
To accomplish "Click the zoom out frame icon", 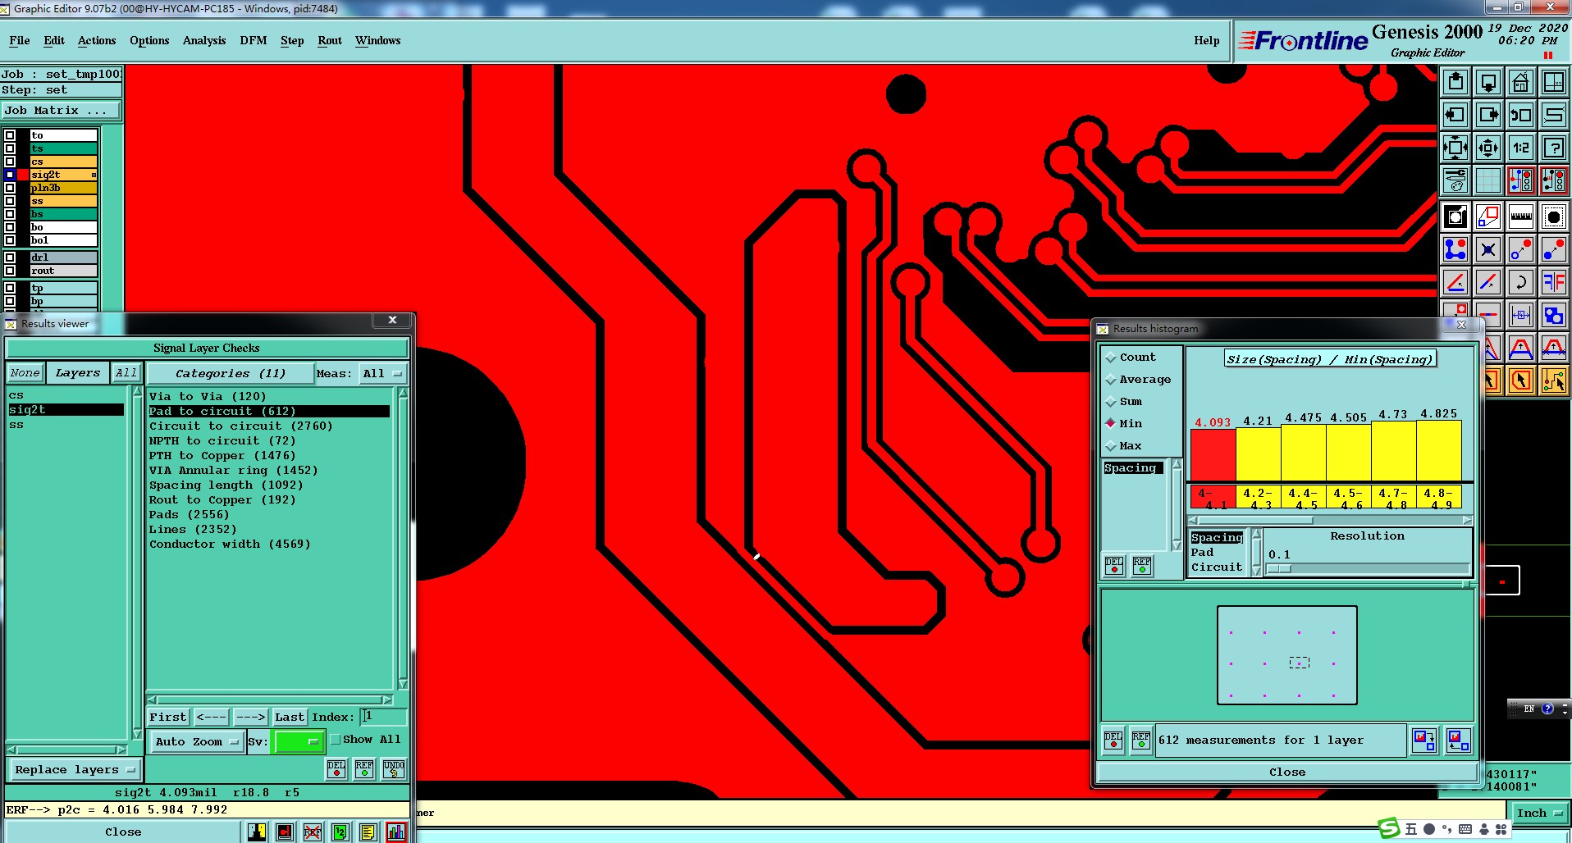I will click(x=1488, y=148).
